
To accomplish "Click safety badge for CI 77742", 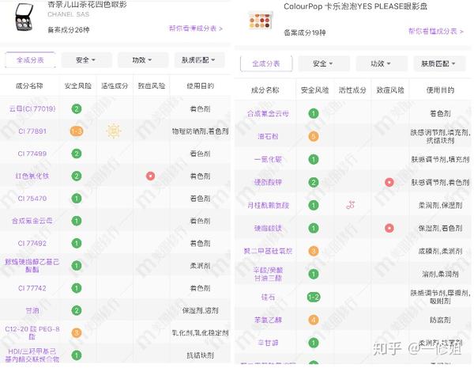I will click(x=77, y=288).
